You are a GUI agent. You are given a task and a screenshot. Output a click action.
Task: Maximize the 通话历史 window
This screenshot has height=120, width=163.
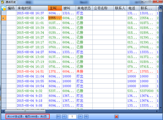[x=150, y=2]
